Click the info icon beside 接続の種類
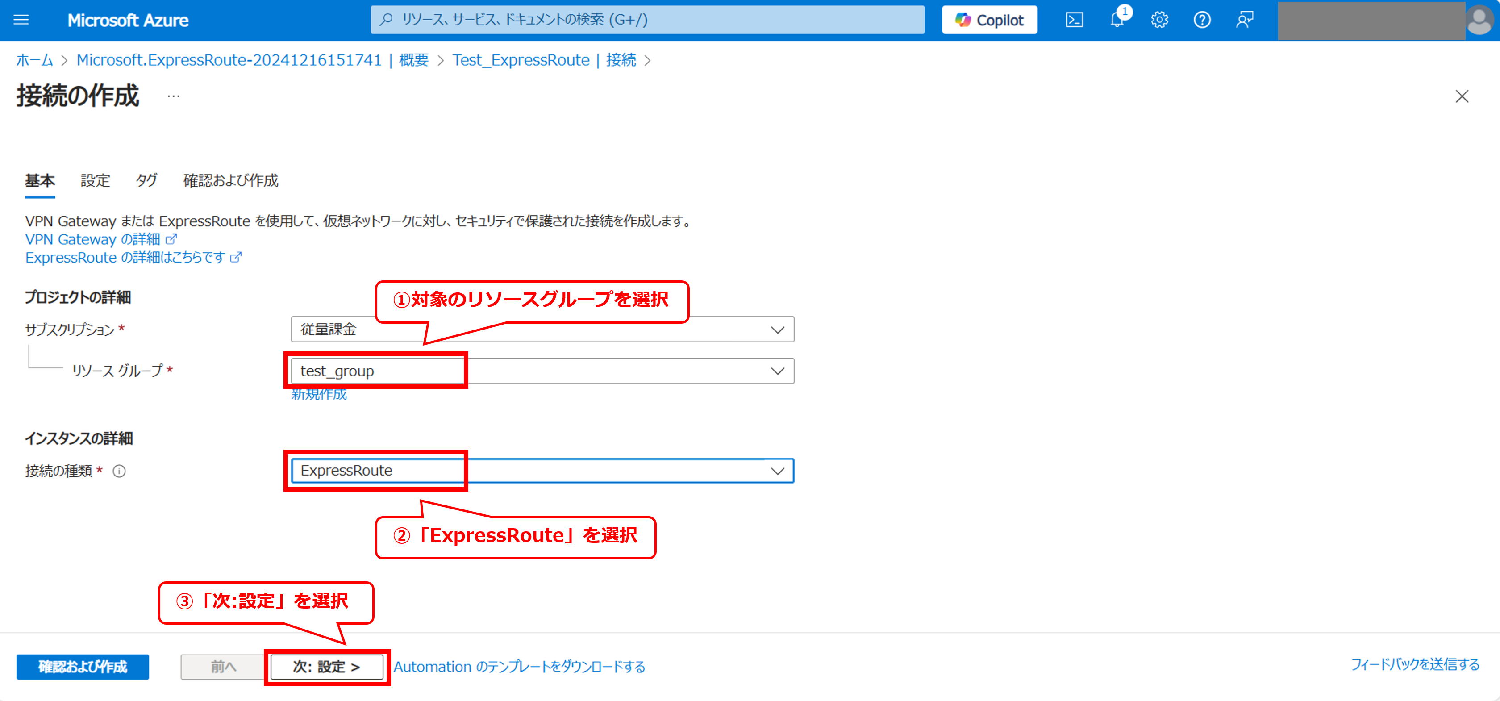 click(x=119, y=471)
